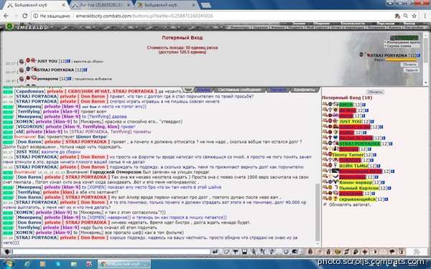Click the browser address bar URL

point(144,16)
